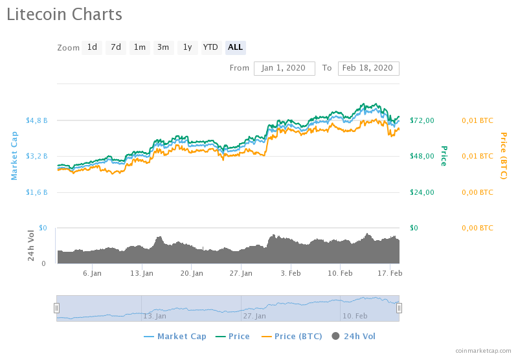Click the $3,2 B market cap axis label
Screen dimensions: 518x356
37,156
